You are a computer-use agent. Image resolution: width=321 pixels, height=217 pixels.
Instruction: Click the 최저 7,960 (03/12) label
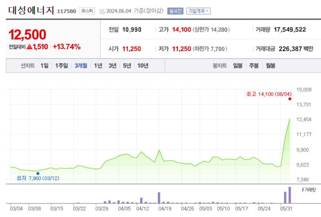[38, 178]
